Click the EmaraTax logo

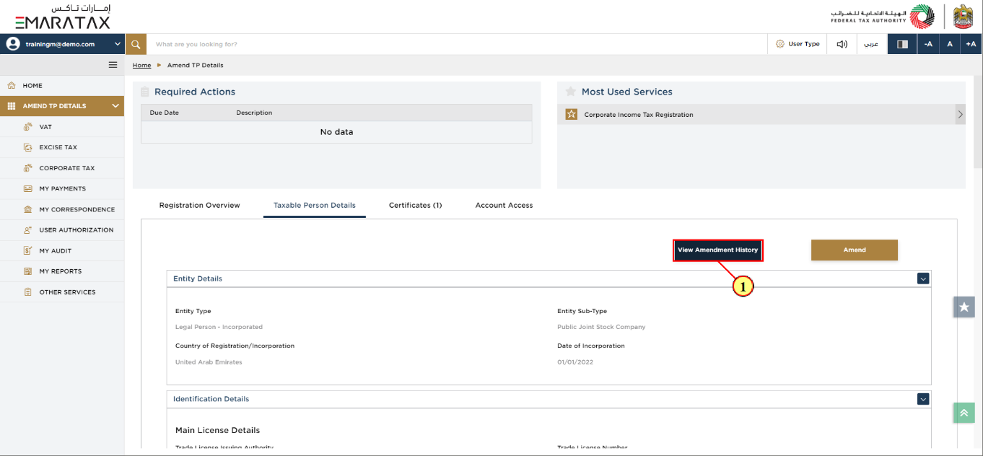63,17
